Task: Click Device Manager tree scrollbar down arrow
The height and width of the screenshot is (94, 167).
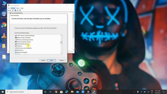Action: tap(73, 50)
